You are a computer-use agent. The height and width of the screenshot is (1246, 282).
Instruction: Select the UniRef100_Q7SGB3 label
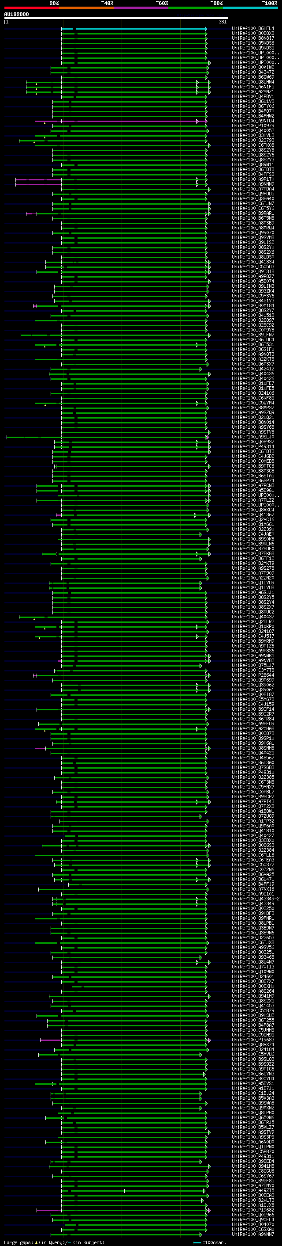[x=252, y=768]
